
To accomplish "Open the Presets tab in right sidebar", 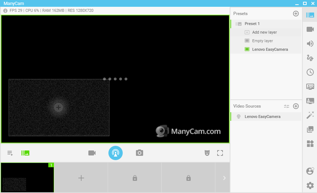I will point(310,15).
